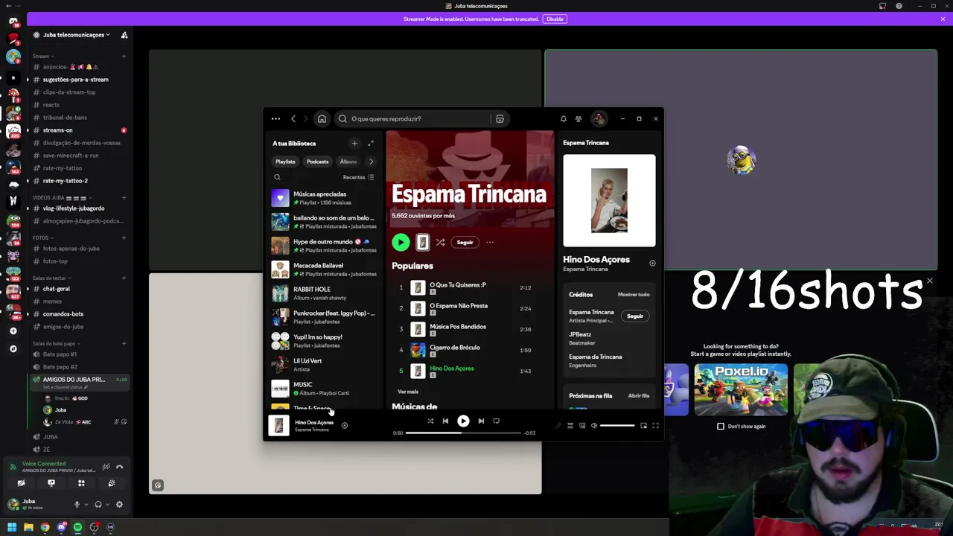Open the chat-geral channel
The image size is (953, 536).
point(80,289)
